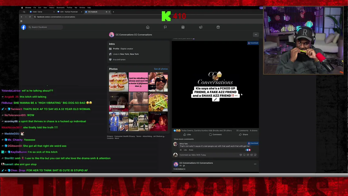The image size is (348, 196).
Task: Open the french fries photo thumbnail
Action: [x=158, y=102]
